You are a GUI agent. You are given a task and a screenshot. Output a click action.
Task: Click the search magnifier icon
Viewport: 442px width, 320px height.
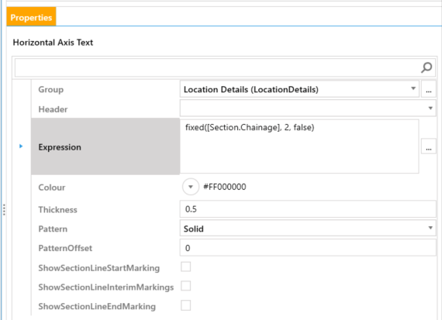[x=426, y=67]
